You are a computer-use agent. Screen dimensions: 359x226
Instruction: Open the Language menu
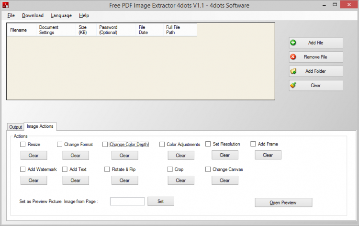pyautogui.click(x=61, y=16)
